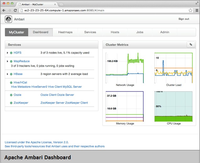Open the Oozie service link
The image size is (200, 163).
pos(18,95)
